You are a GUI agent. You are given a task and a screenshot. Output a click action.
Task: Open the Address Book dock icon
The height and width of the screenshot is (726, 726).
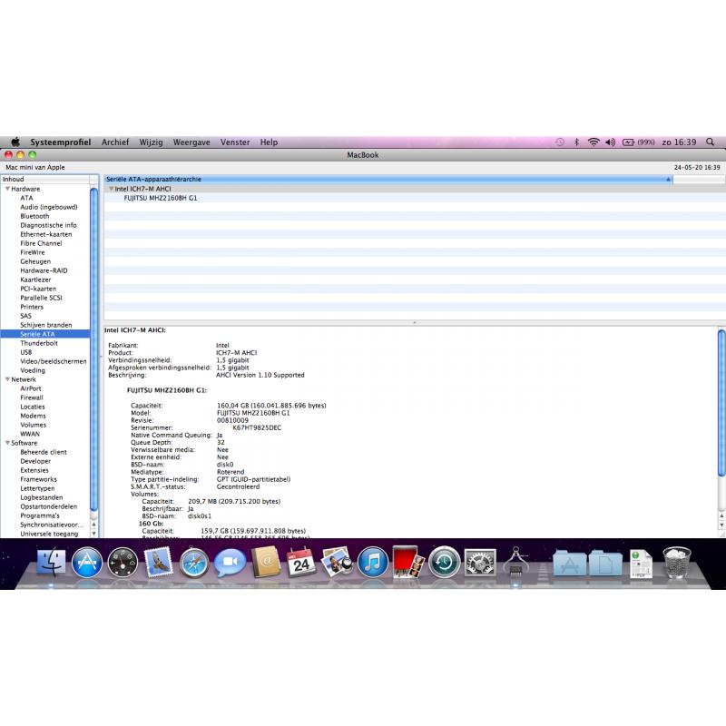(266, 562)
